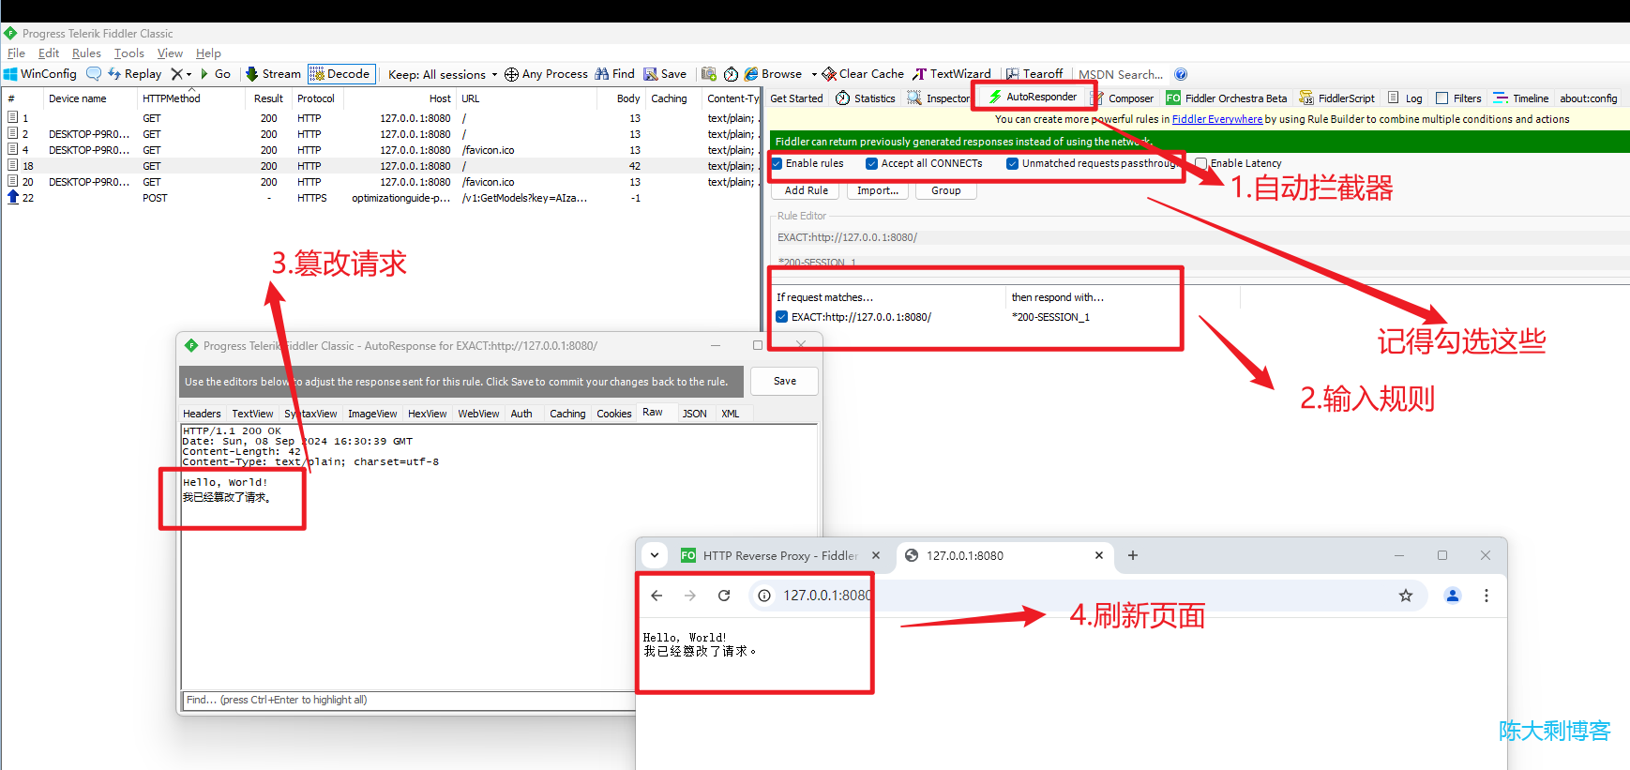Viewport: 1630px width, 770px height.
Task: Click the Add Rule button
Action: coord(807,190)
